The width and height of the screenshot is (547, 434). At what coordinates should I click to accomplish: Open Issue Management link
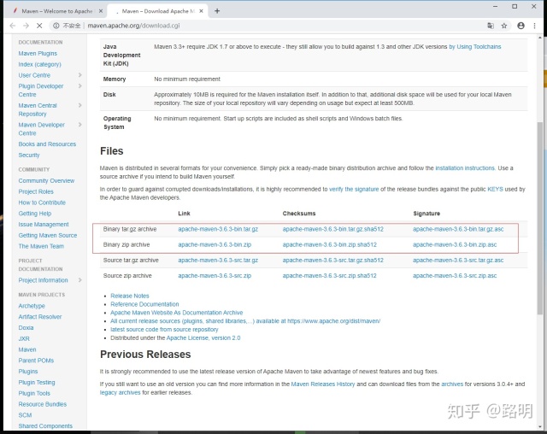click(x=44, y=224)
